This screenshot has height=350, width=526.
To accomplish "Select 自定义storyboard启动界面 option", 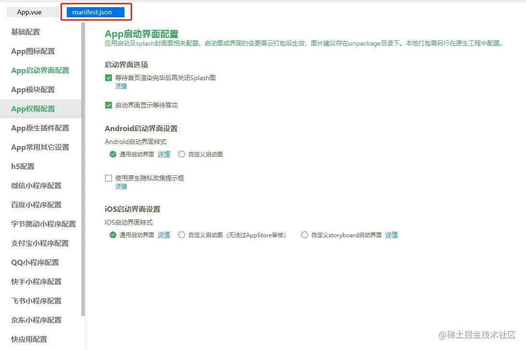I will point(305,235).
